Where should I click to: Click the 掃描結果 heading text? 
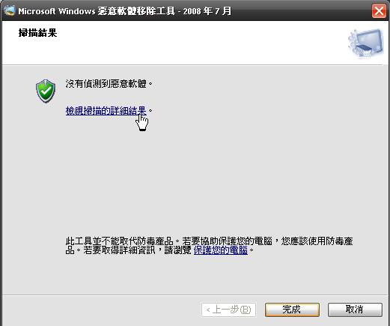tap(37, 33)
